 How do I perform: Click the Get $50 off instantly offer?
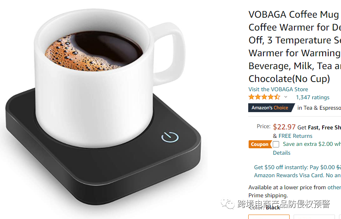(298, 167)
